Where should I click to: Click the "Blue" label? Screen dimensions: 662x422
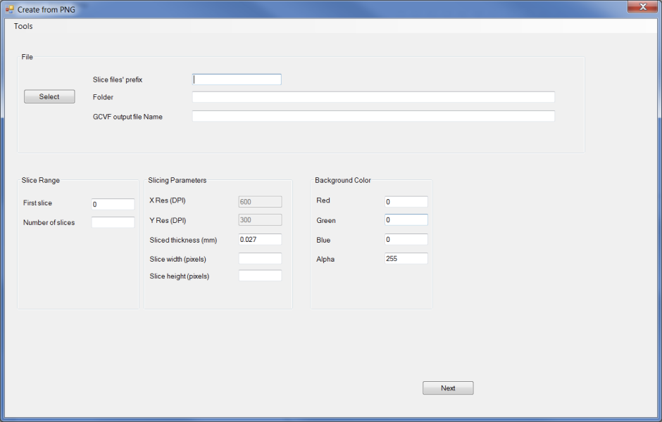323,240
